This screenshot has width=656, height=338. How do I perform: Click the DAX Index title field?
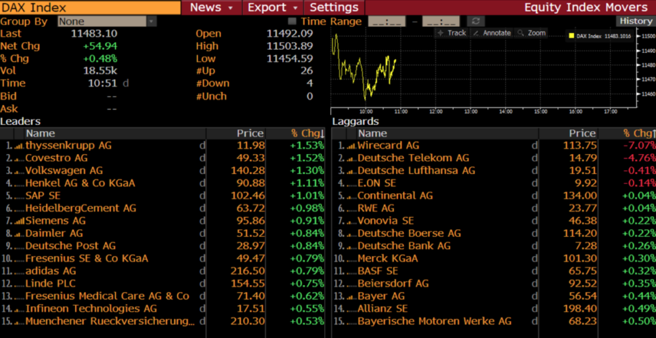coord(91,7)
